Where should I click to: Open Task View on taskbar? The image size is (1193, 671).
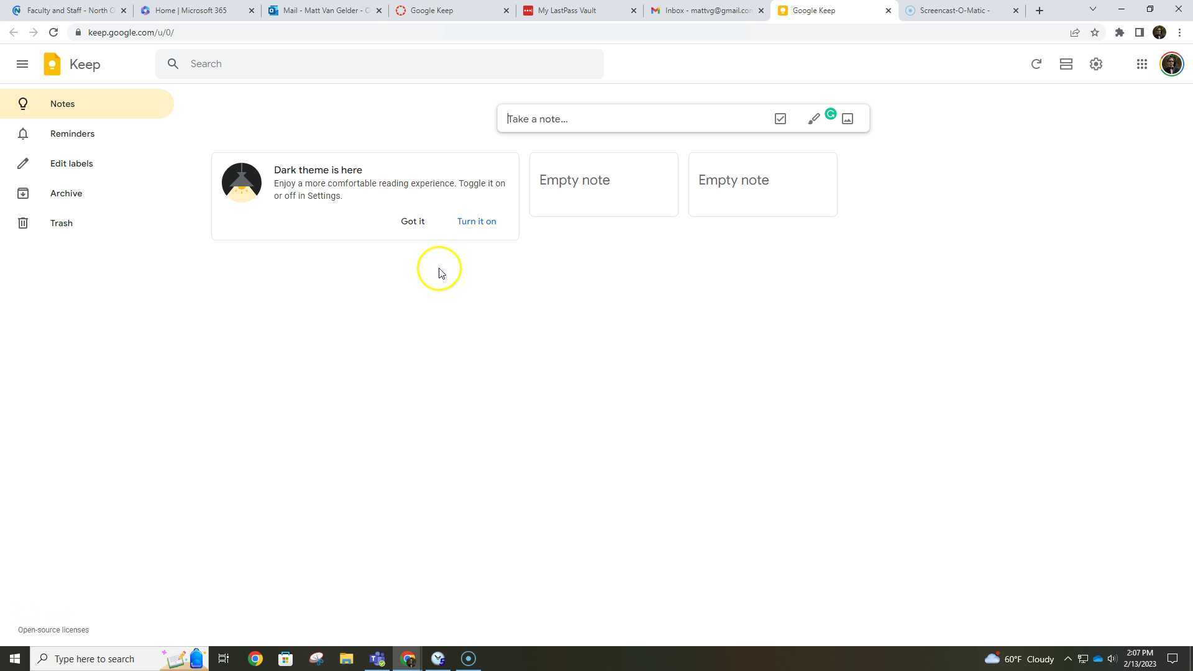pyautogui.click(x=224, y=659)
